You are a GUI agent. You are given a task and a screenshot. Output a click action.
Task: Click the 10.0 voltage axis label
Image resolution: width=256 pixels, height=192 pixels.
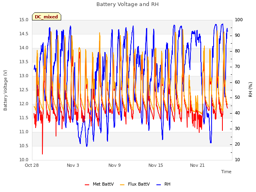[24, 160]
